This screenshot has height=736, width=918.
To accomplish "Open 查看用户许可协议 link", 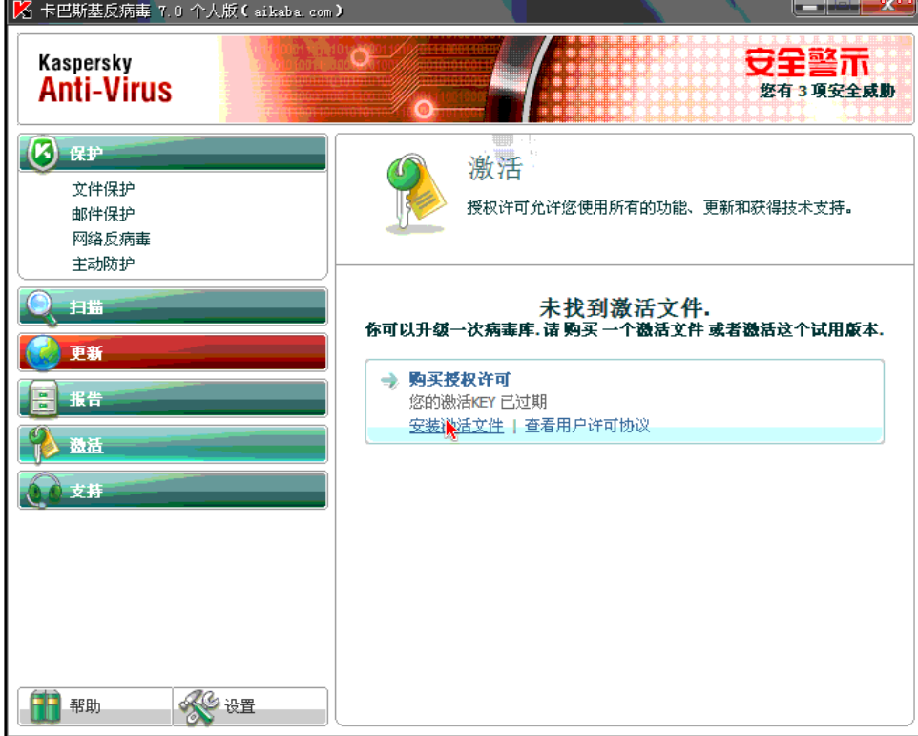I will tap(587, 426).
